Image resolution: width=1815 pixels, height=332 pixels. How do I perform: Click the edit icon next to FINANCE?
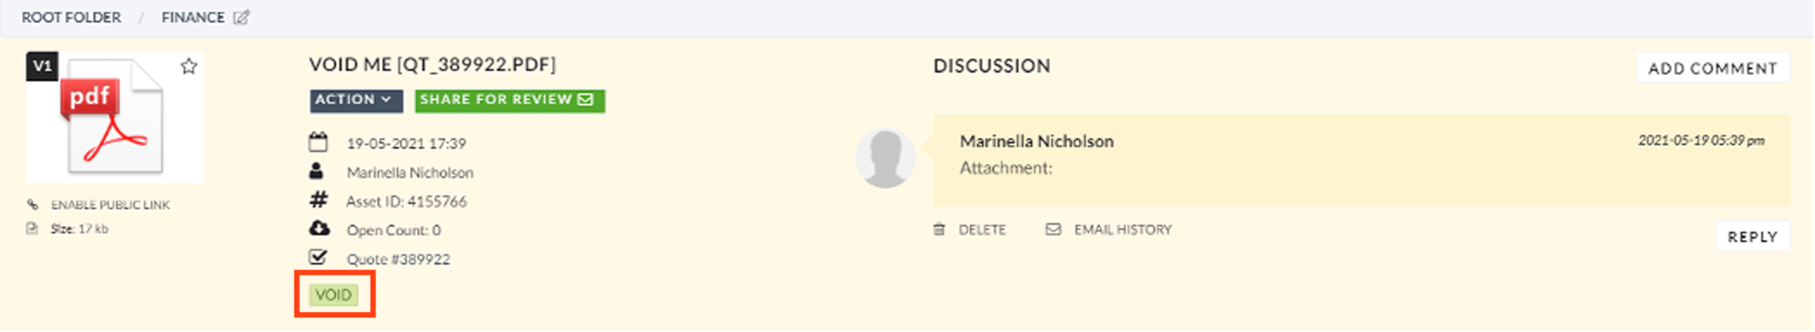[x=242, y=17]
